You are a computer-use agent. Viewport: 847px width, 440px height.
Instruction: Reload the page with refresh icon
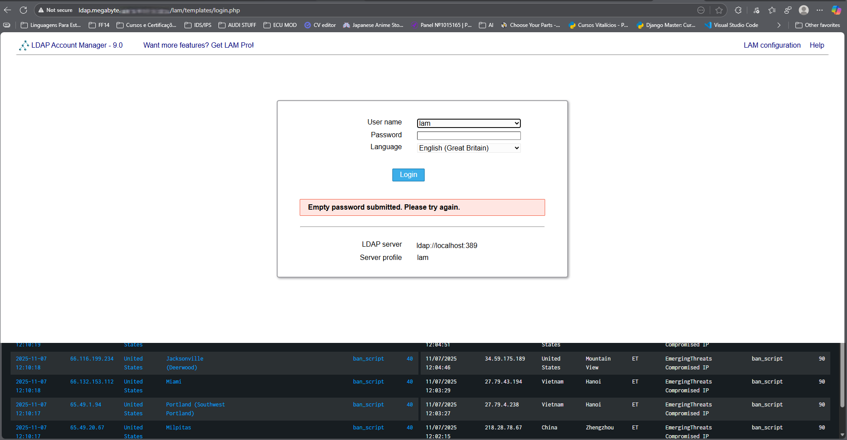click(23, 10)
